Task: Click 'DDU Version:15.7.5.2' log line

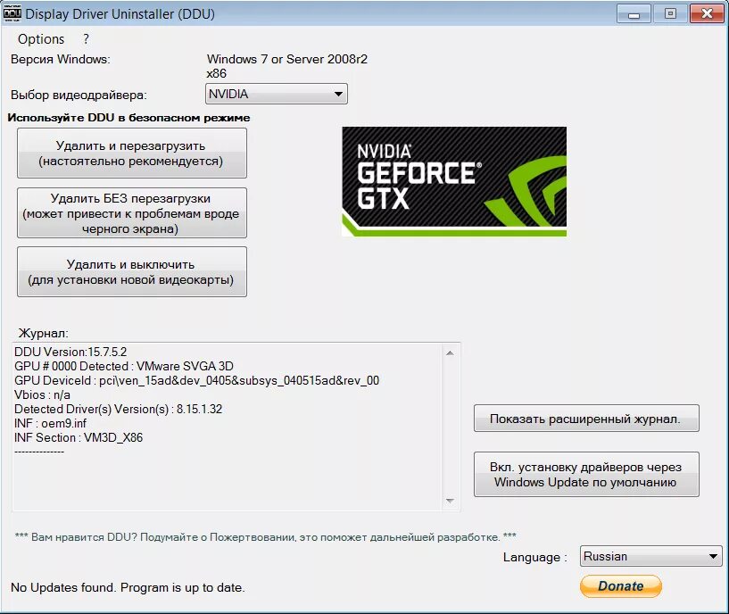Action: (x=70, y=352)
